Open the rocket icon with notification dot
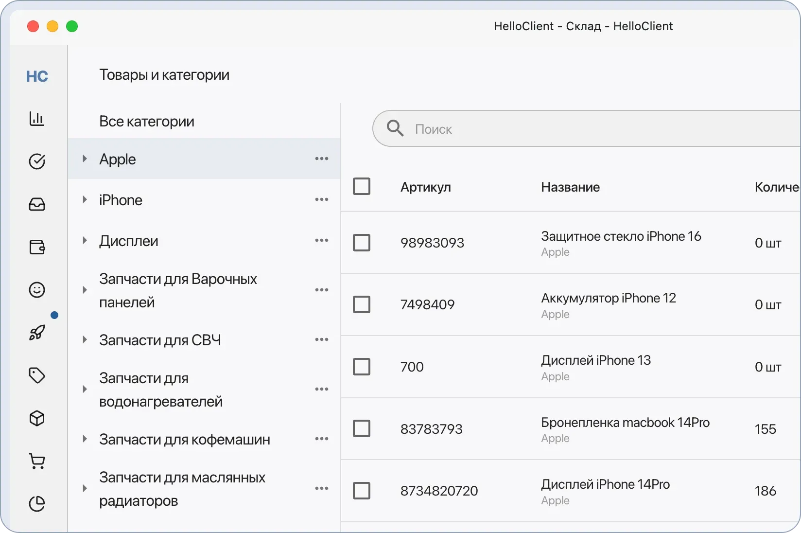 [37, 333]
